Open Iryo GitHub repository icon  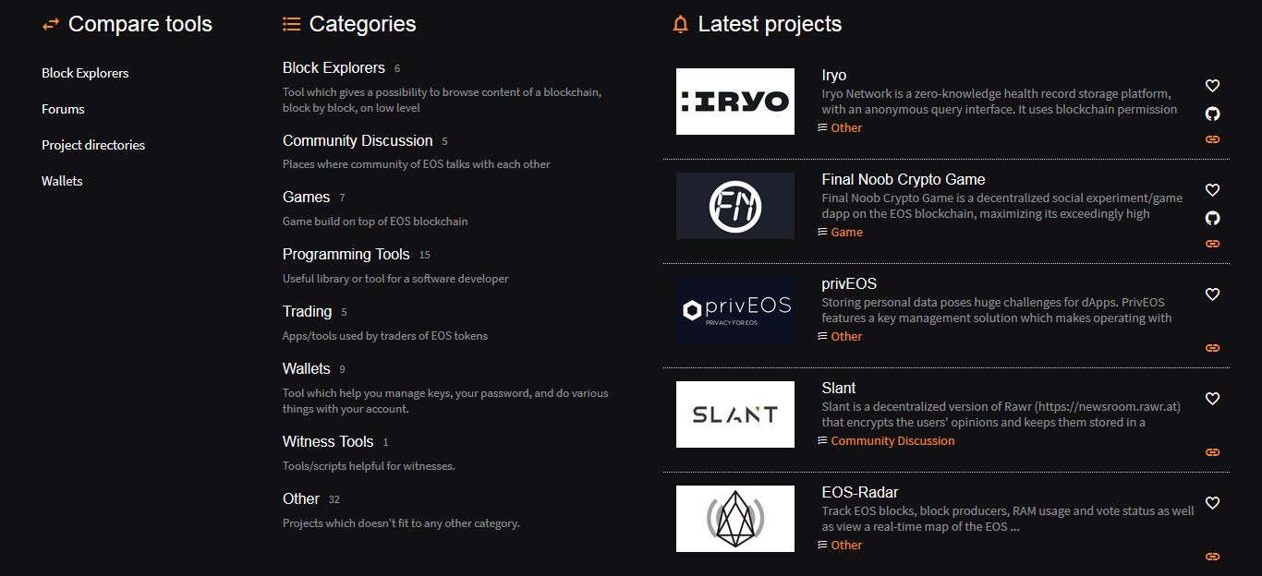(1213, 114)
